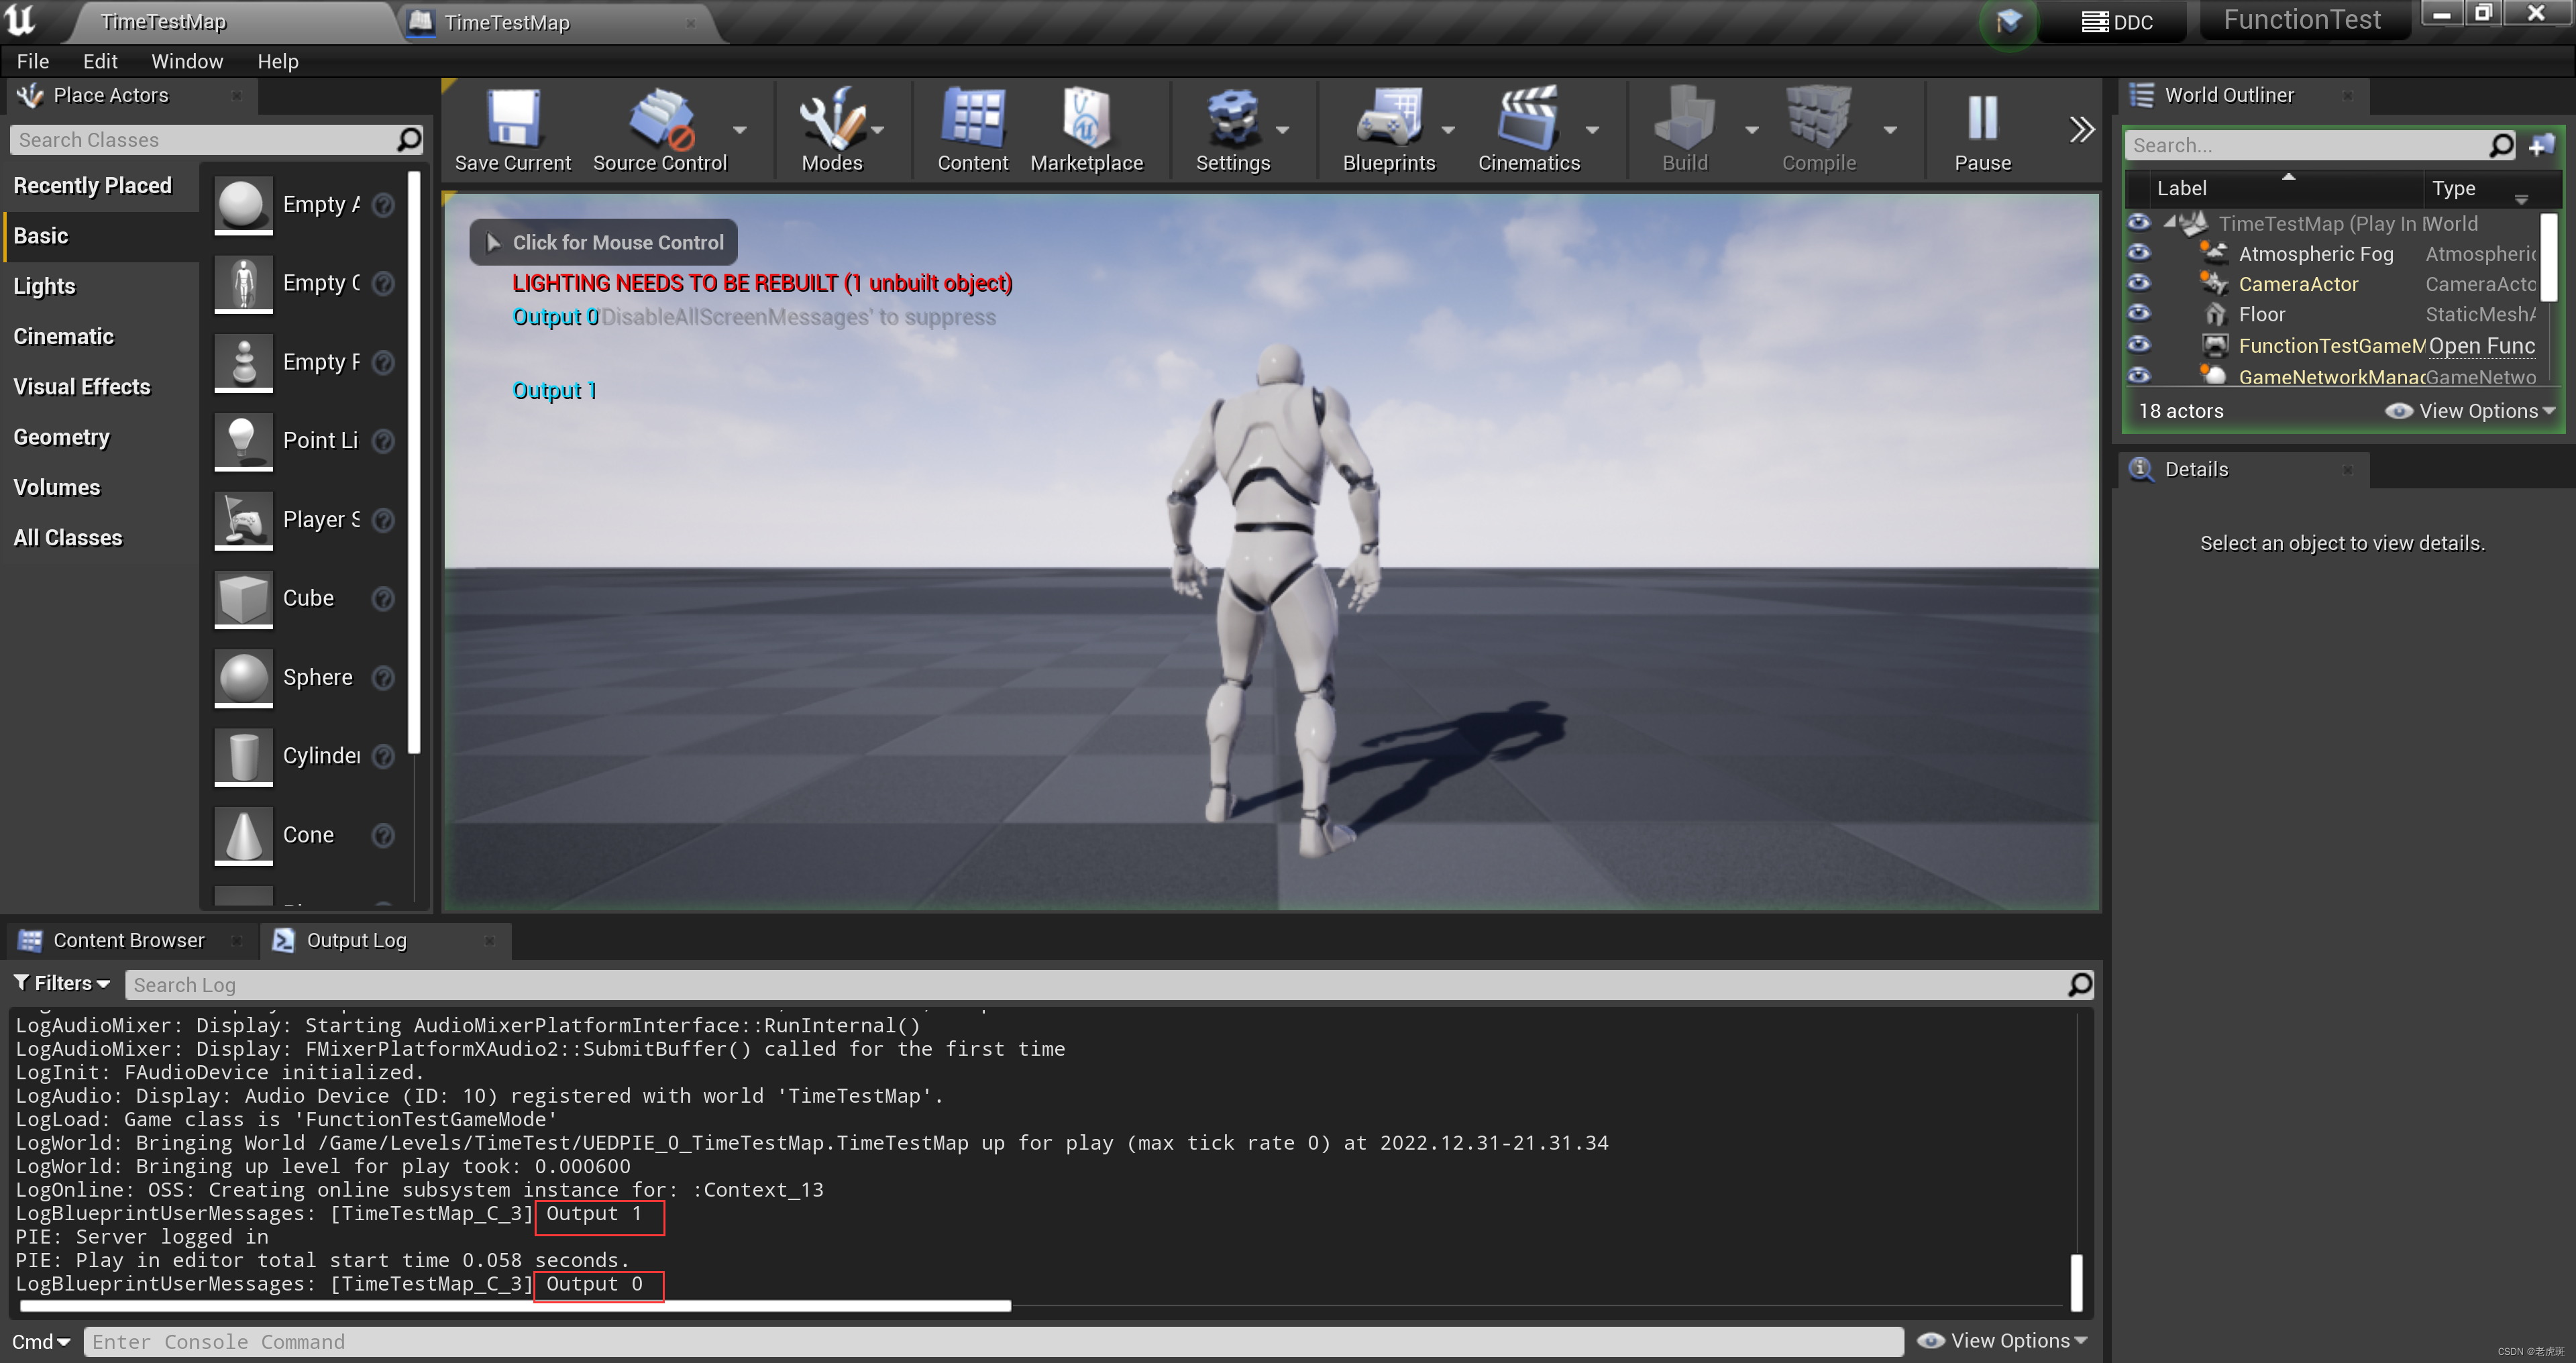This screenshot has width=2576, height=1363.
Task: Open the Window menu
Action: [x=186, y=61]
